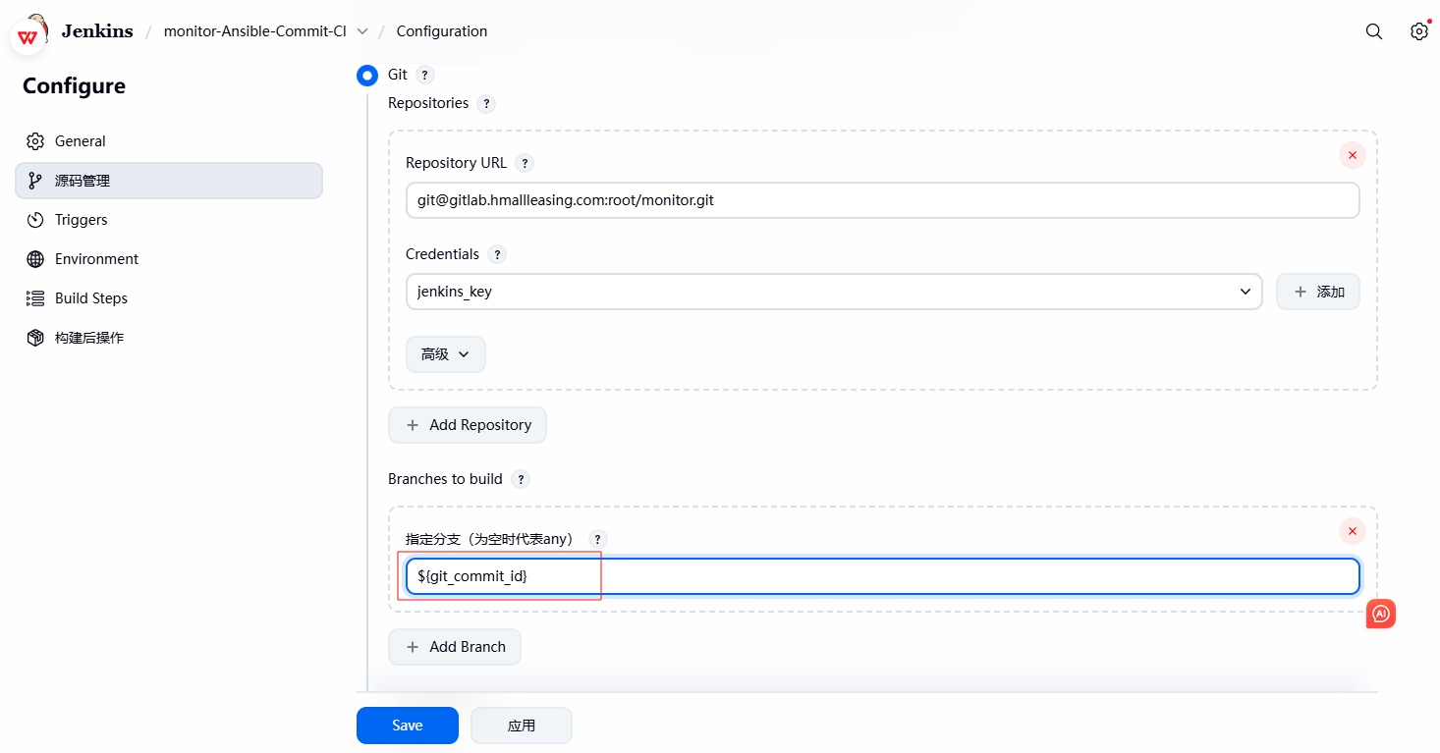
Task: Click the Add Branch button
Action: click(x=455, y=647)
